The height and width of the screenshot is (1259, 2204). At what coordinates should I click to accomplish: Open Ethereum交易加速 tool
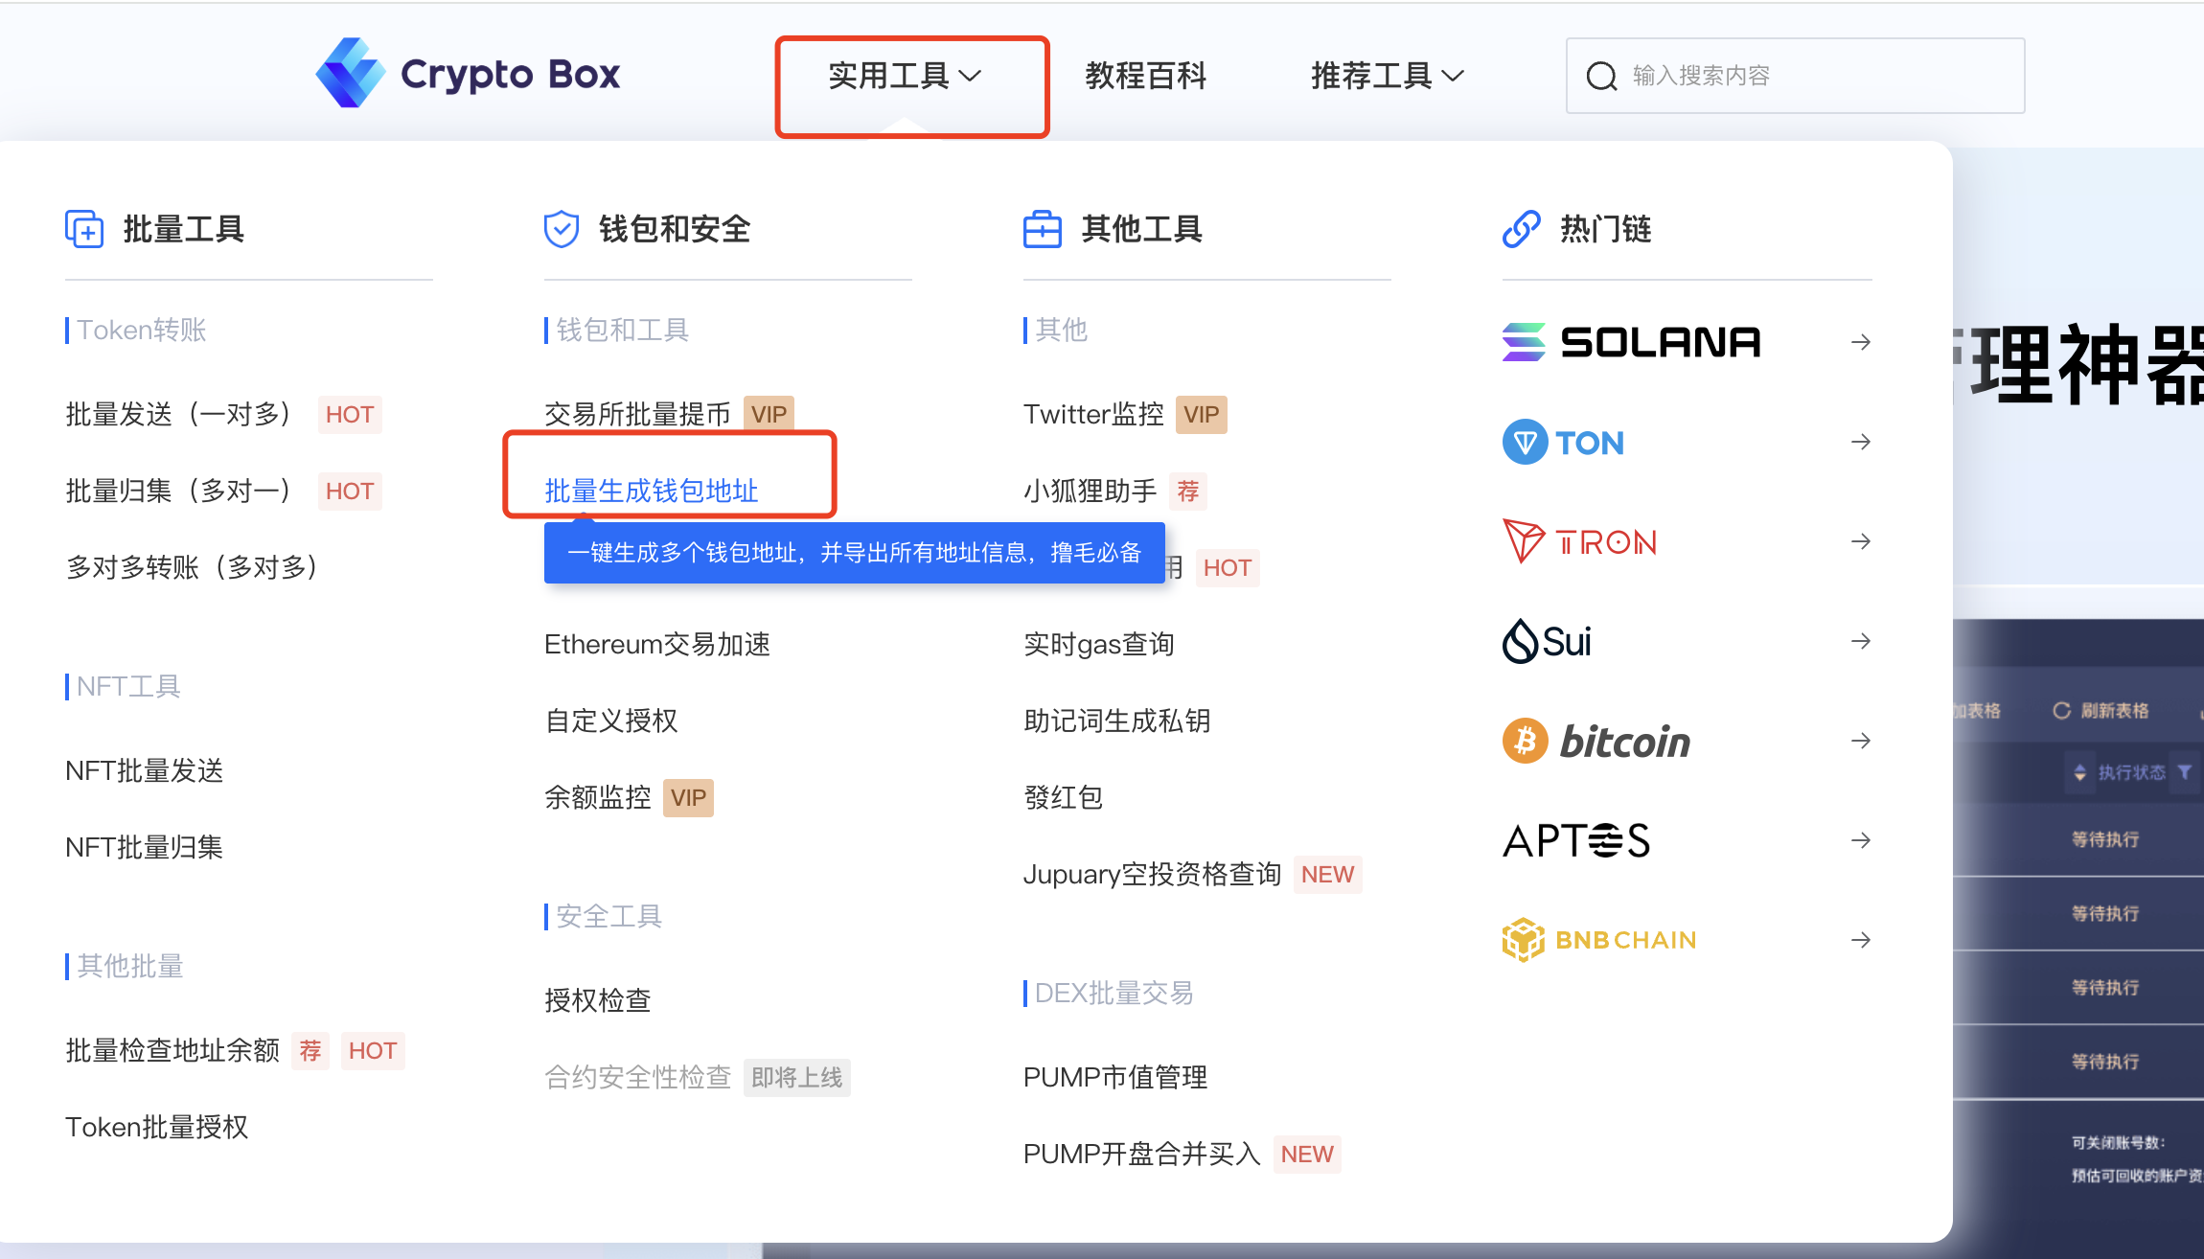coord(657,644)
